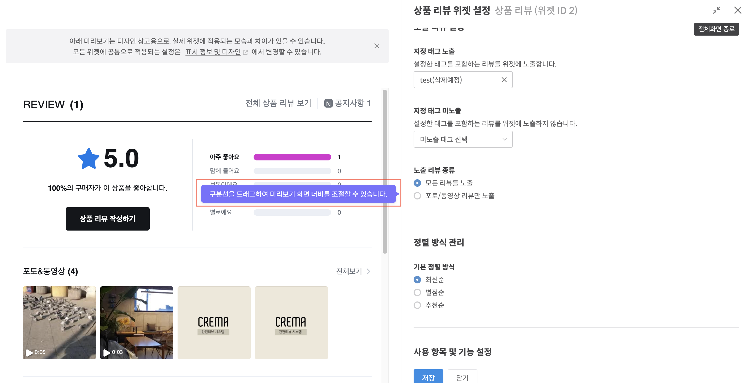Select 포토/동영상 리뷰만 노출 option
The width and height of the screenshot is (748, 383).
pyautogui.click(x=417, y=196)
